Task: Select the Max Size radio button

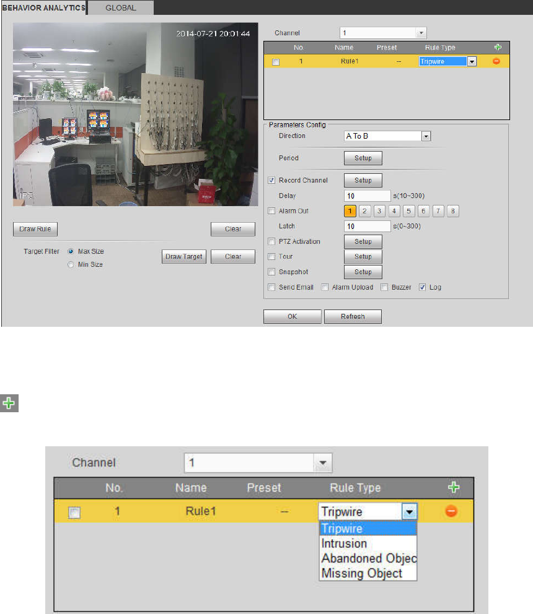Action: point(71,251)
